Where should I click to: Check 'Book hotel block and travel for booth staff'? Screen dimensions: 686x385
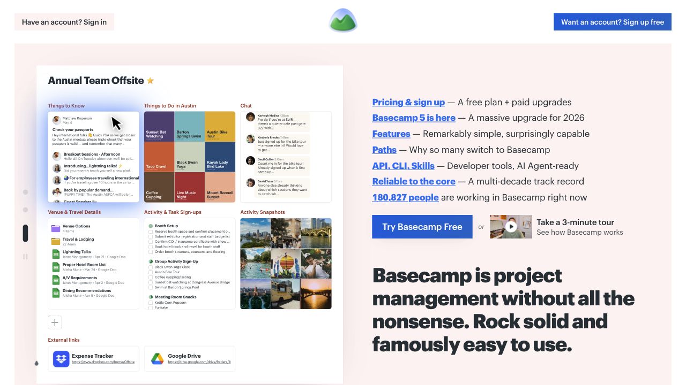(151, 247)
